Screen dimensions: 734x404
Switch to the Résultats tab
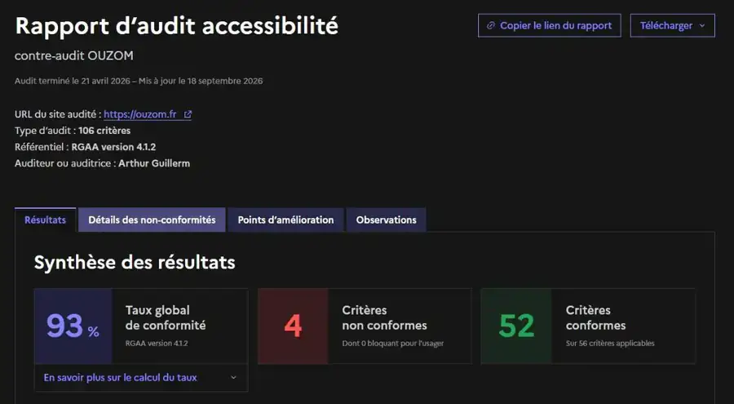click(x=46, y=220)
